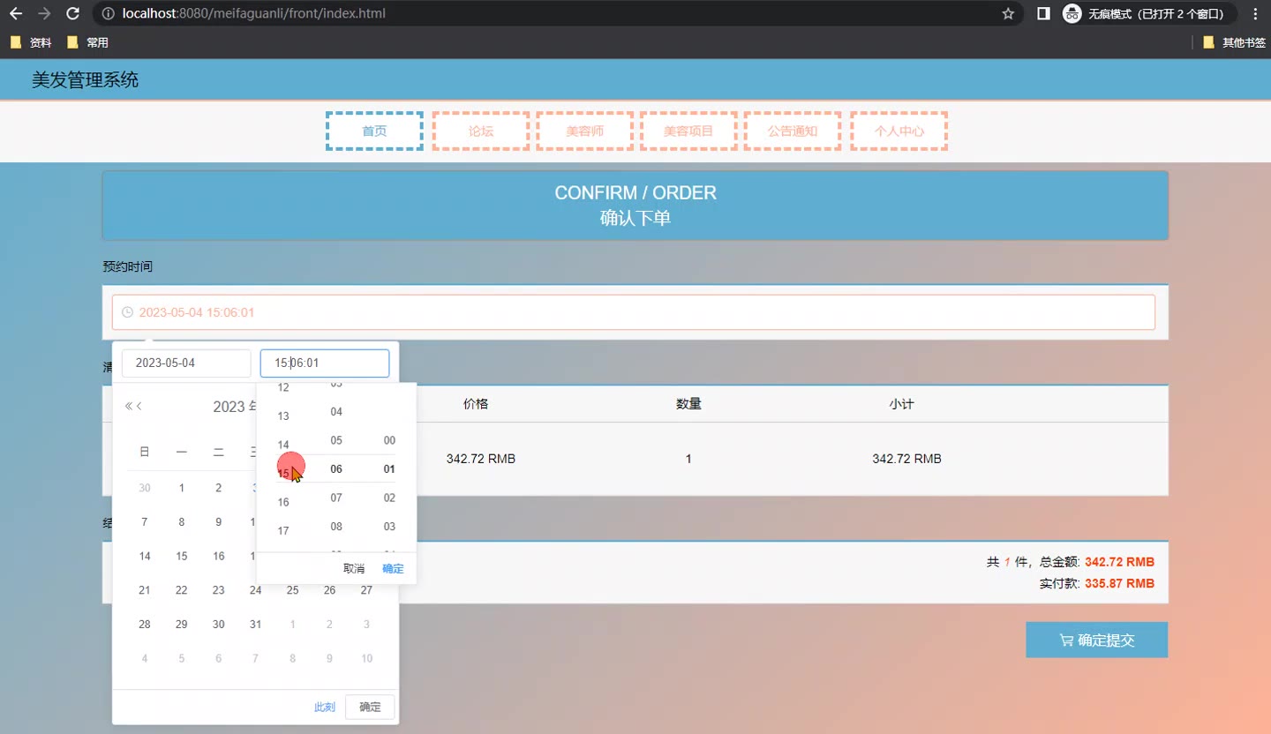Select minute 05 in the time spinner

(336, 441)
